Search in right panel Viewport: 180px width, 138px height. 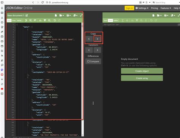coord(141,21)
